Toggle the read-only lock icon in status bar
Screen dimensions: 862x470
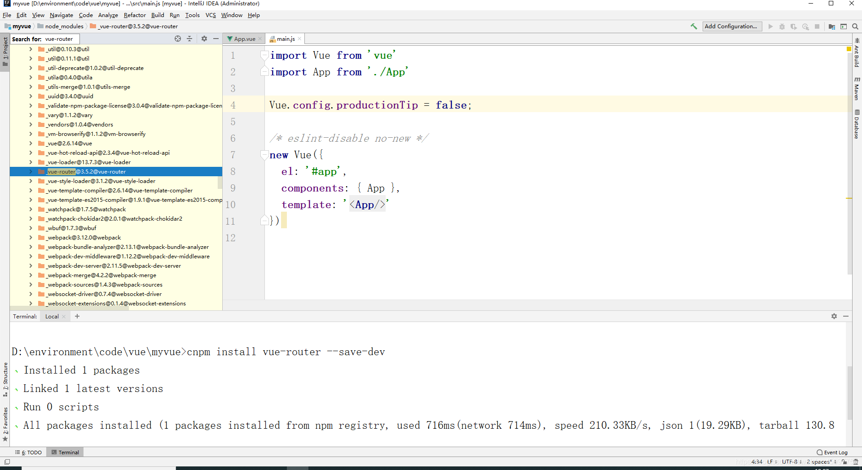(x=844, y=461)
